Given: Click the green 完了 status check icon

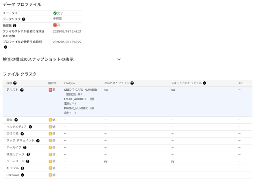Looking at the screenshot, I should click(55, 13).
